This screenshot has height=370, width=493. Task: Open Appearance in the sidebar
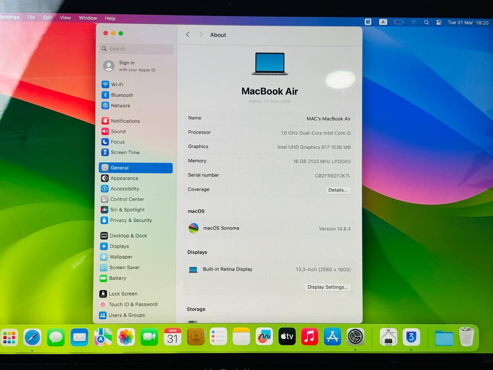pos(136,178)
